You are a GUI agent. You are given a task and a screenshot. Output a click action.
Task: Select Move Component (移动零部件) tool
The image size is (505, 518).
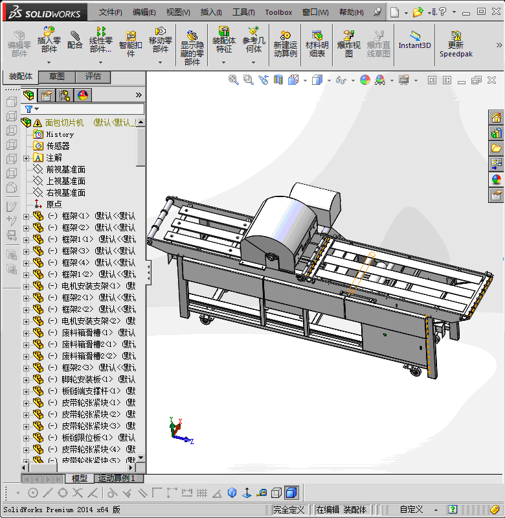click(x=161, y=40)
